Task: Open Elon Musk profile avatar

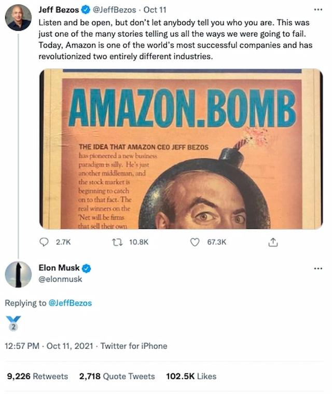Action: click(x=18, y=275)
